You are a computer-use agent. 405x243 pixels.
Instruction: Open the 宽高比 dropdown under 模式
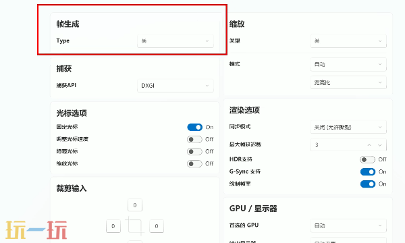(x=348, y=82)
